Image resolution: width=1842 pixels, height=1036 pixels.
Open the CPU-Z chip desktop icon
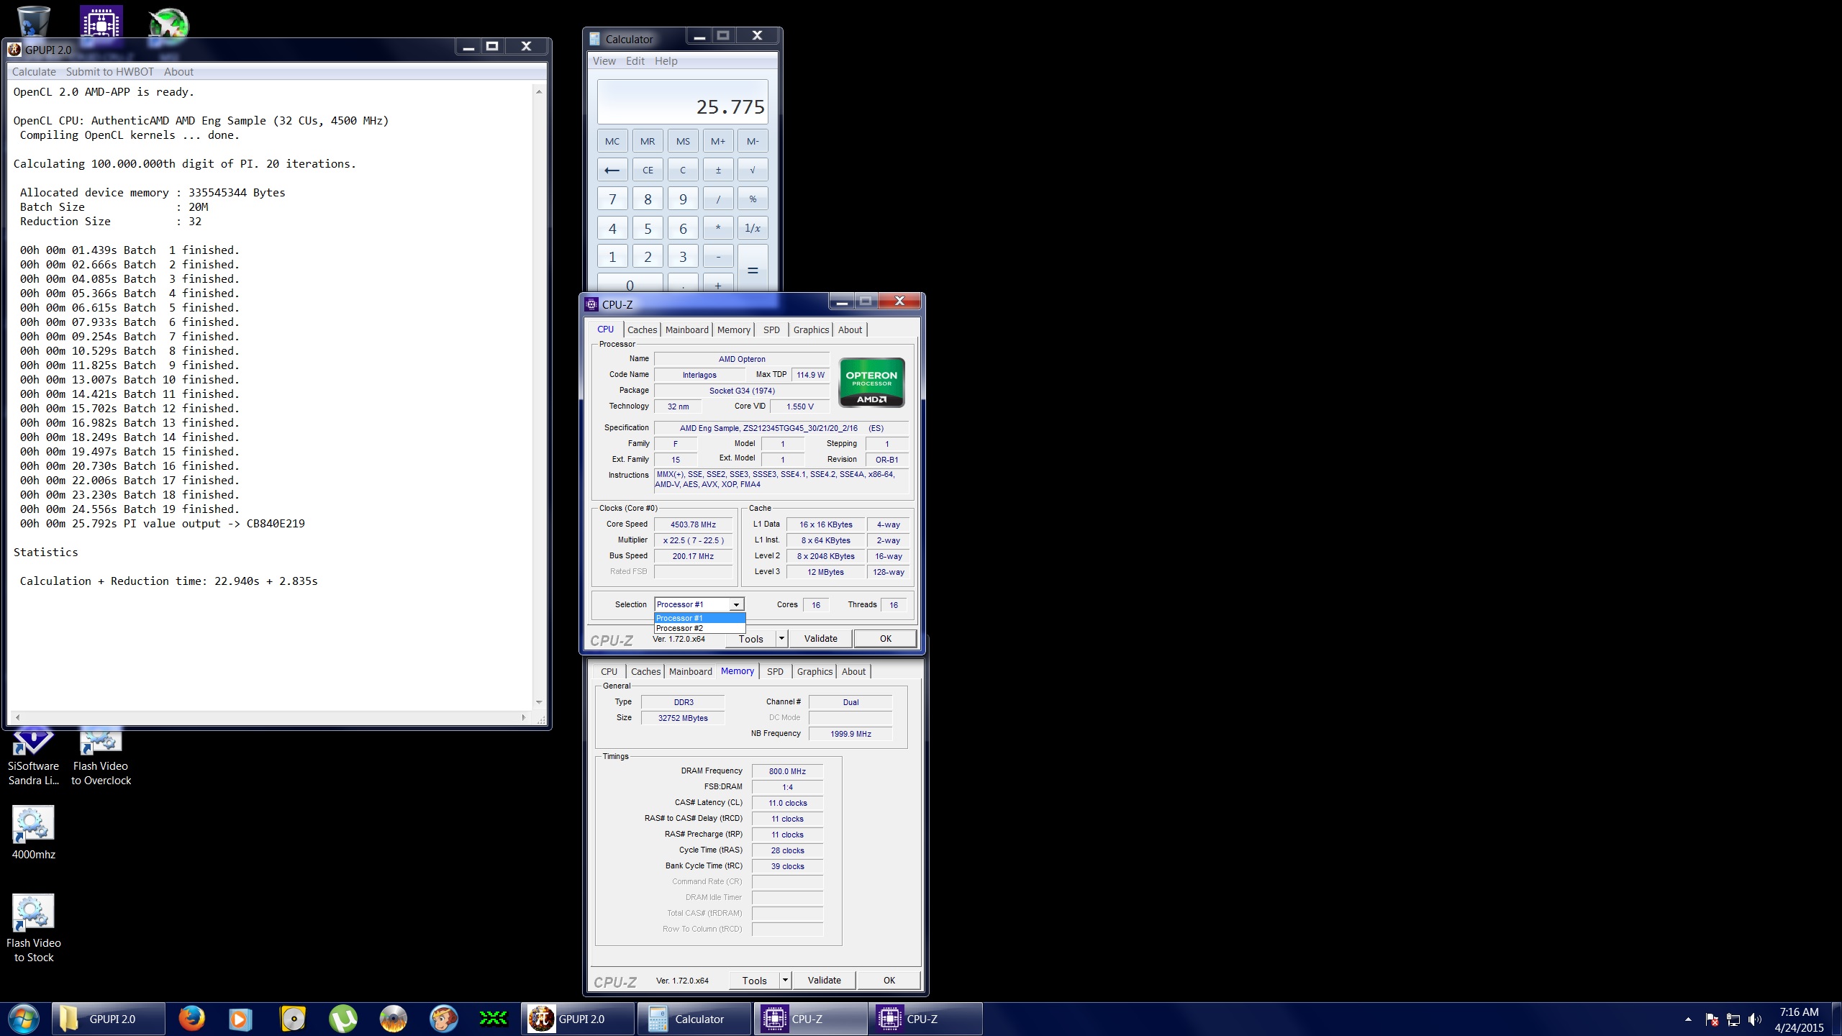[101, 23]
